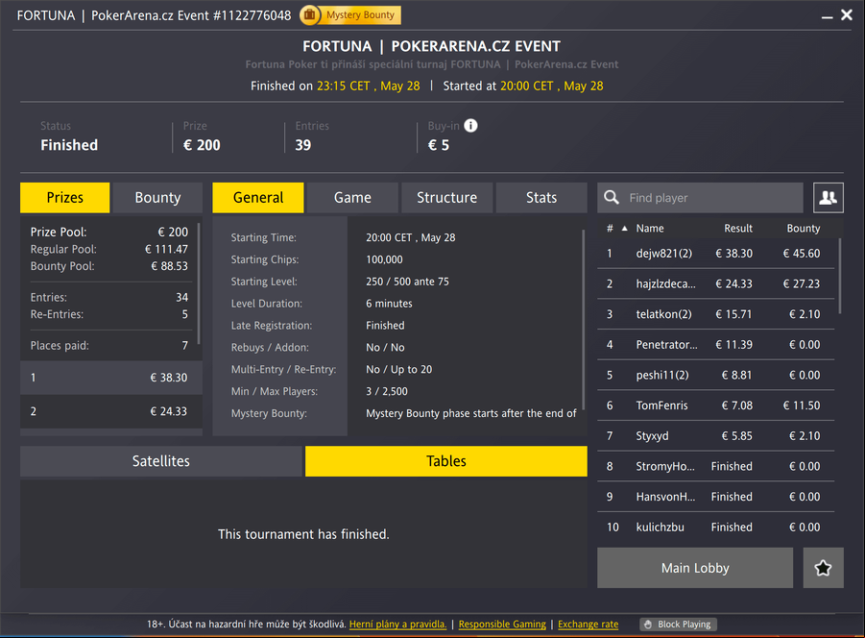This screenshot has width=865, height=638.
Task: Switch to the Prizes tab
Action: (x=65, y=198)
